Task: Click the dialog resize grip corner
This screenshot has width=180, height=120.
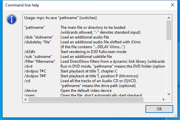Action: coord(175,115)
